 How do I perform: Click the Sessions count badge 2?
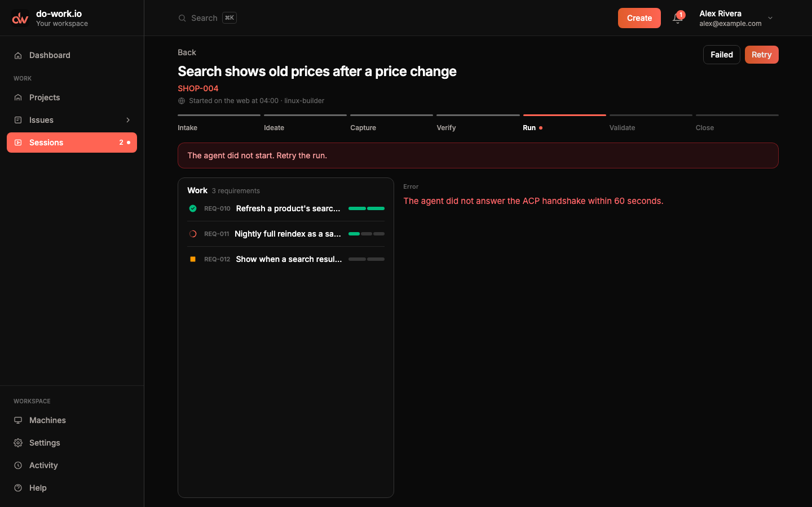pyautogui.click(x=121, y=143)
